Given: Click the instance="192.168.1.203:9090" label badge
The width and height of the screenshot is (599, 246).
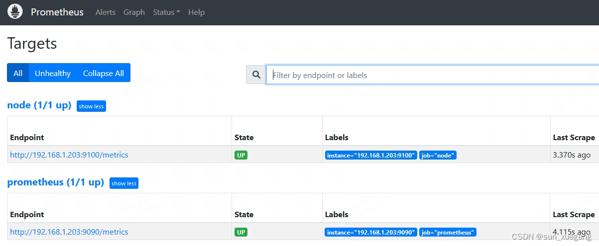Looking at the screenshot, I should point(371,232).
